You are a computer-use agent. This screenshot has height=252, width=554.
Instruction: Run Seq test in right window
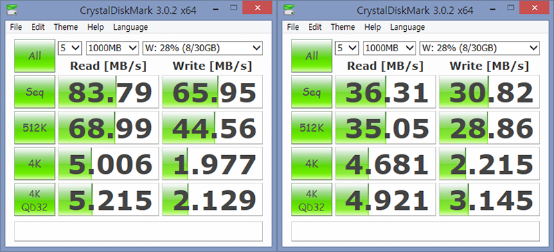[x=312, y=91]
